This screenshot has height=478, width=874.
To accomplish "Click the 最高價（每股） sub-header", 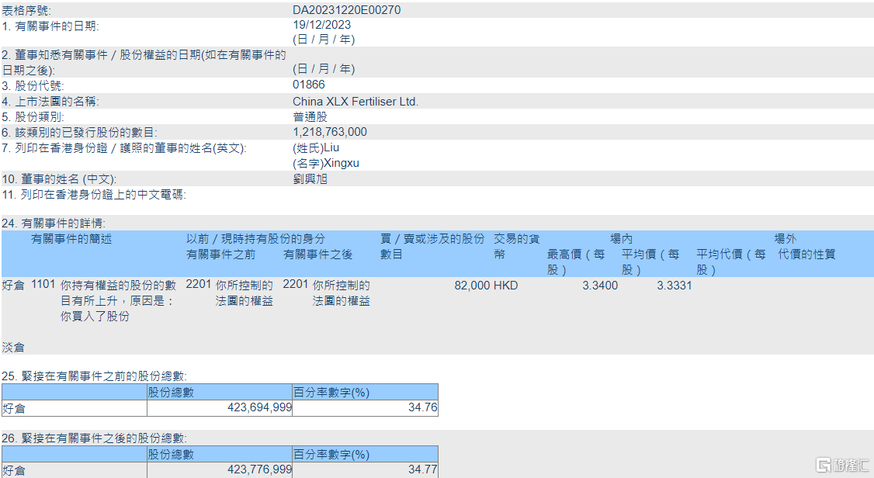I will 576,262.
